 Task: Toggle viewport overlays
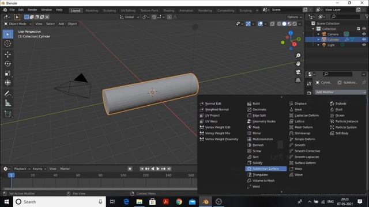click(x=260, y=24)
